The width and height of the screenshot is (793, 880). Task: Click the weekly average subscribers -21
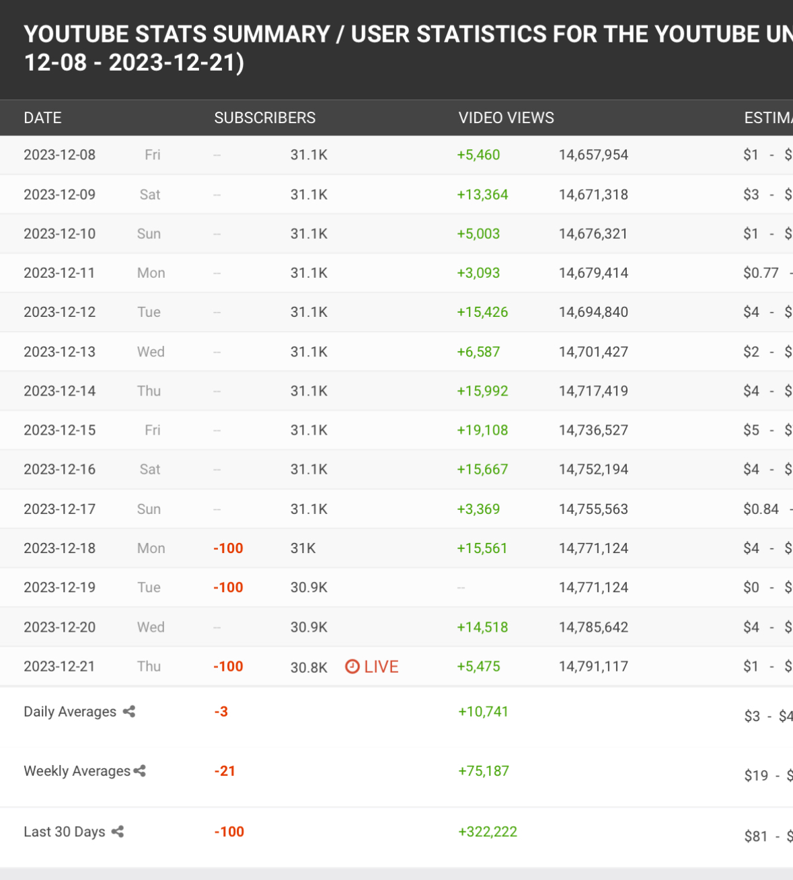click(225, 771)
